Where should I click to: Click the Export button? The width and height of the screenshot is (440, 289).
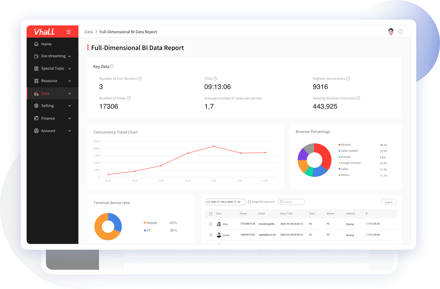click(389, 202)
